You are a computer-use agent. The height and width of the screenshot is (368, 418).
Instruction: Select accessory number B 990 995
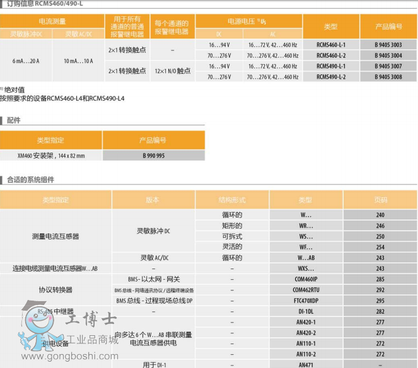(153, 155)
